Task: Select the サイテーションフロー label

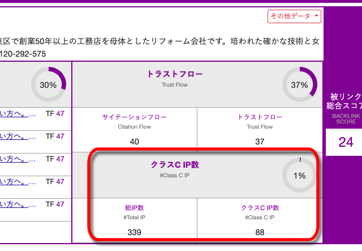Action: click(135, 117)
